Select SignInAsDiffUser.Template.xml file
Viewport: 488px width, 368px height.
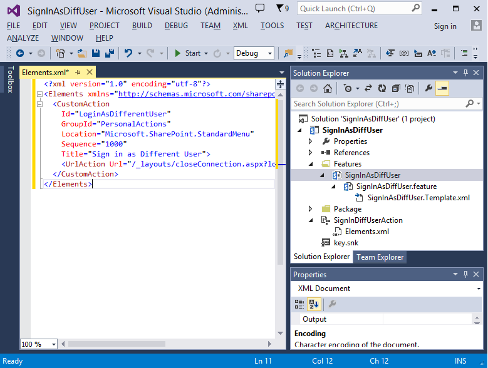[x=418, y=198]
